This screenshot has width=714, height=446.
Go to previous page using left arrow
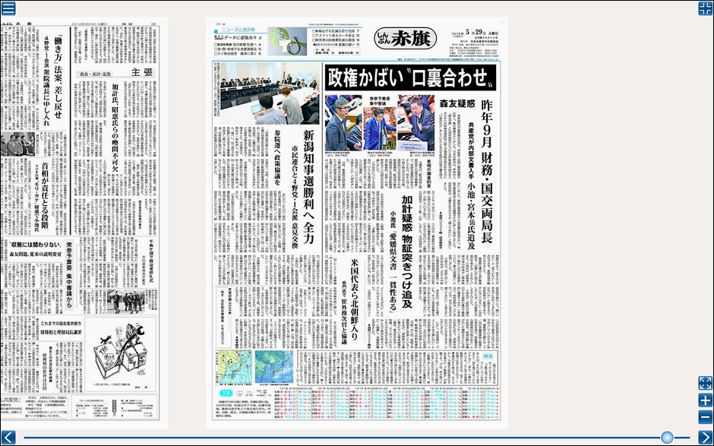pyautogui.click(x=8, y=437)
